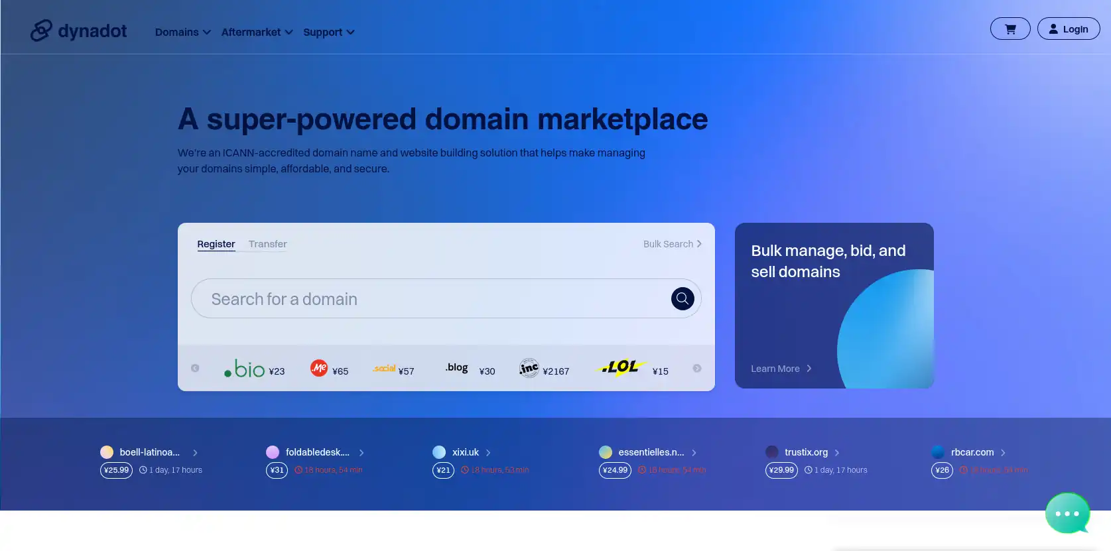The width and height of the screenshot is (1111, 551).
Task: Click the ¥29.99 price badge
Action: click(x=781, y=470)
